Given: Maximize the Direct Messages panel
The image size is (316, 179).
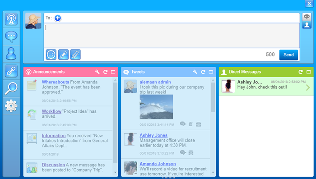Looking at the screenshot, I should coord(308,72).
